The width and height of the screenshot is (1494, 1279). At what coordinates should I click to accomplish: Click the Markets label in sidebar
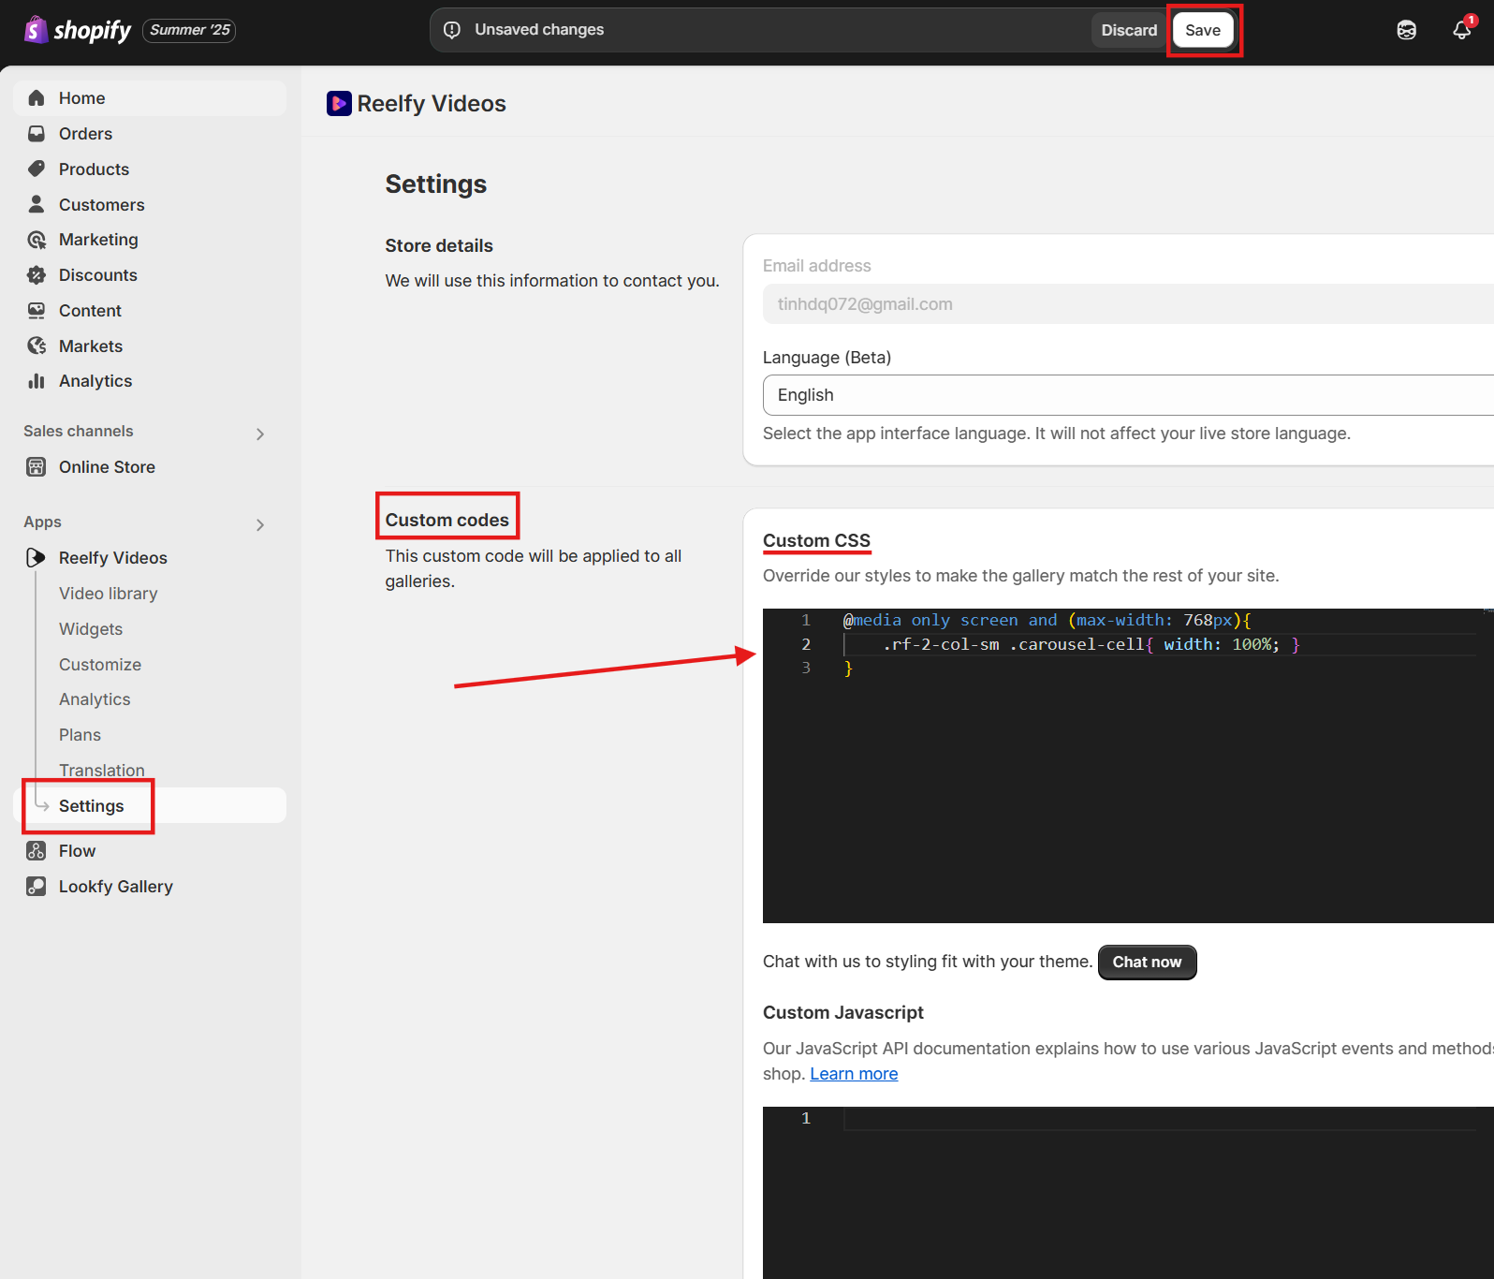(91, 346)
